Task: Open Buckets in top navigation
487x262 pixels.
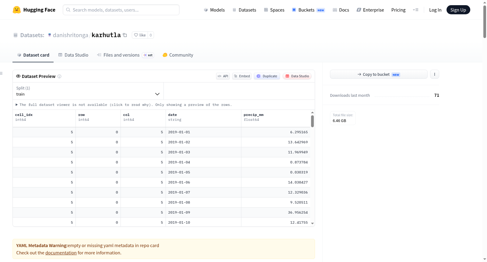Action: click(308, 10)
